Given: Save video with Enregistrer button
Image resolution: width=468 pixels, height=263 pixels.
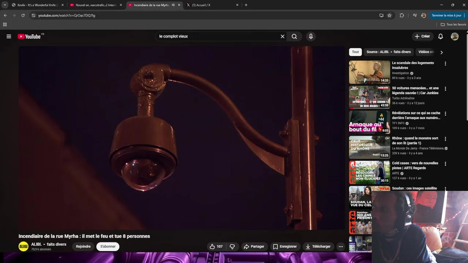Looking at the screenshot, I should [x=285, y=247].
